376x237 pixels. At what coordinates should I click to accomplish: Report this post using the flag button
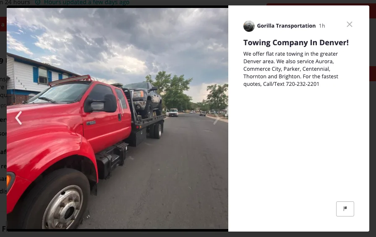pos(345,209)
